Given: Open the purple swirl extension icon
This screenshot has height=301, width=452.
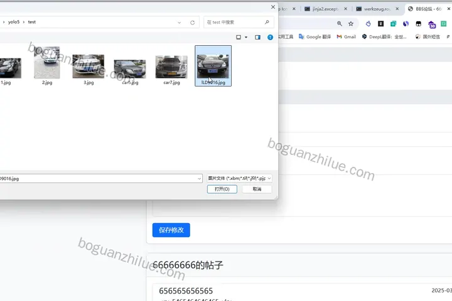Looking at the screenshot, I should click(406, 24).
